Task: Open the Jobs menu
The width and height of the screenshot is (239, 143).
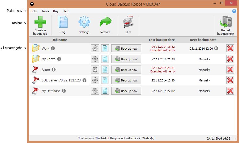Action: 34,11
